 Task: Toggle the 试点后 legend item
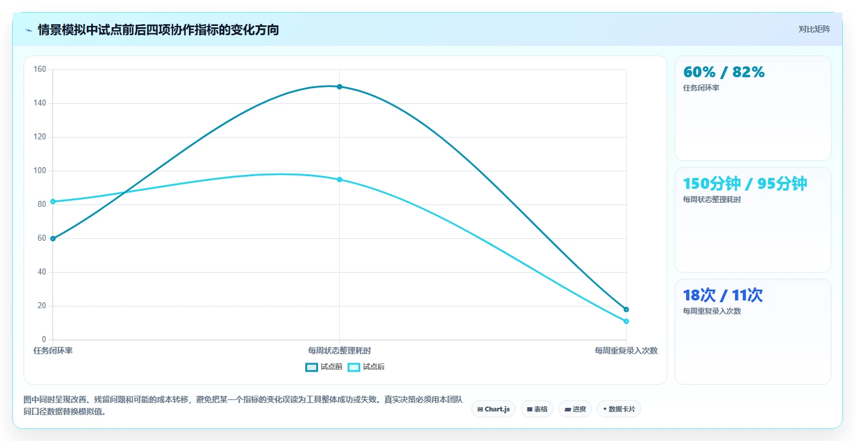coord(366,367)
